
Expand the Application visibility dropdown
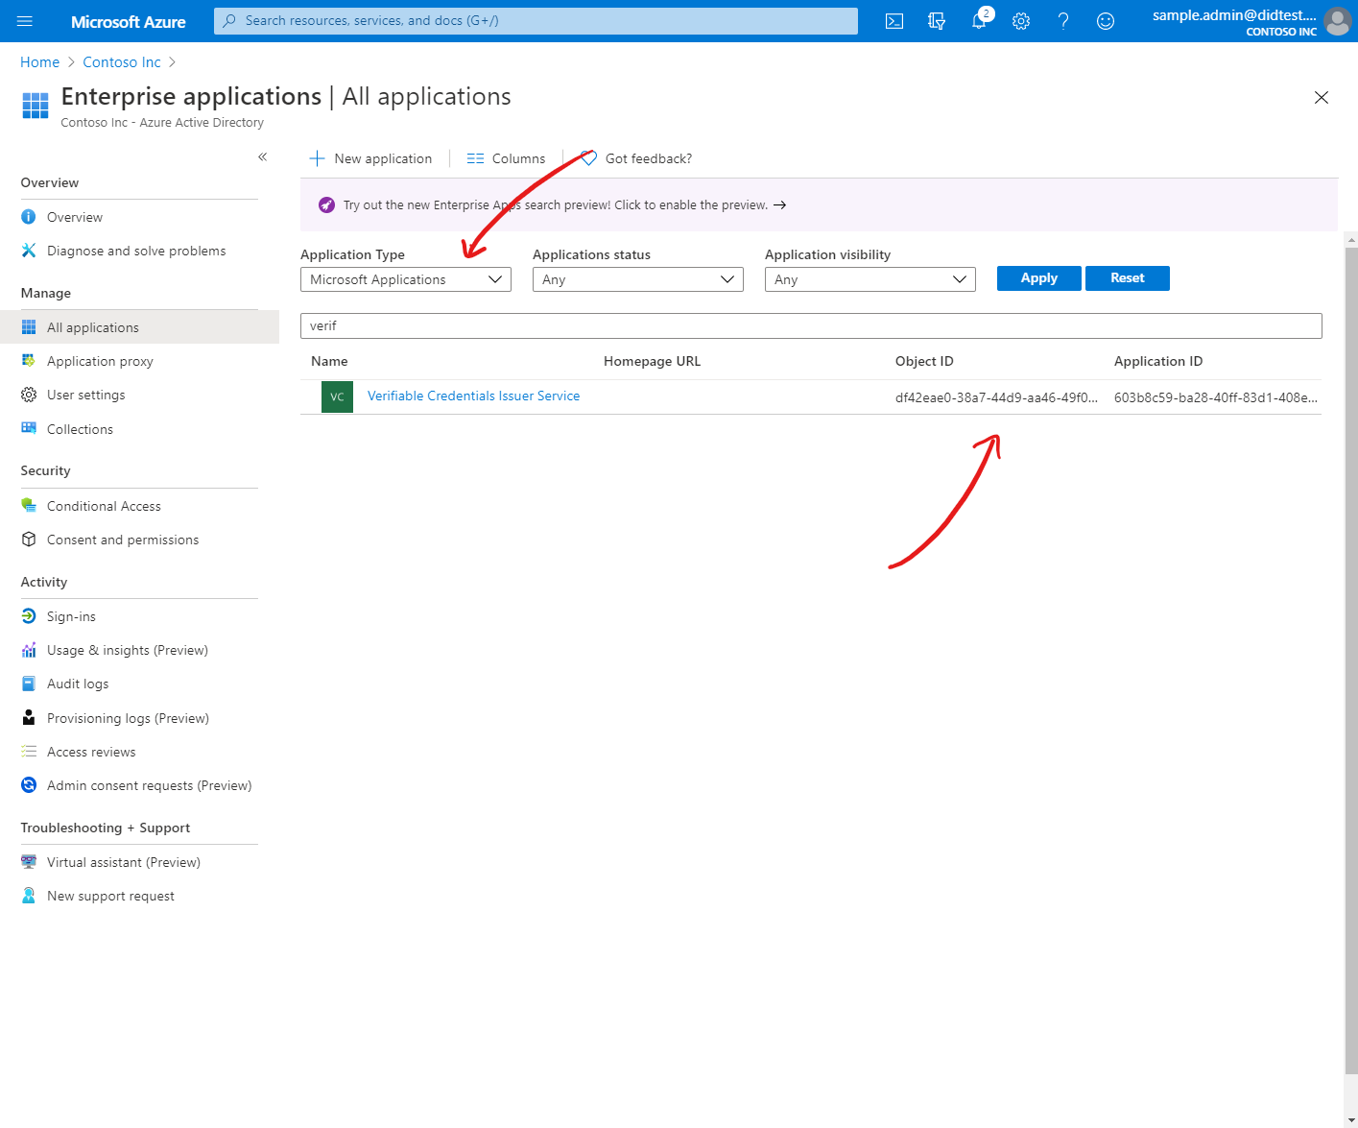(x=870, y=279)
